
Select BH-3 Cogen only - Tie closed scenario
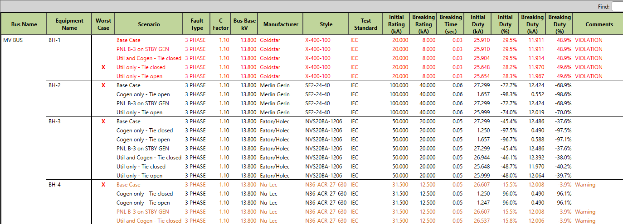[145, 131]
